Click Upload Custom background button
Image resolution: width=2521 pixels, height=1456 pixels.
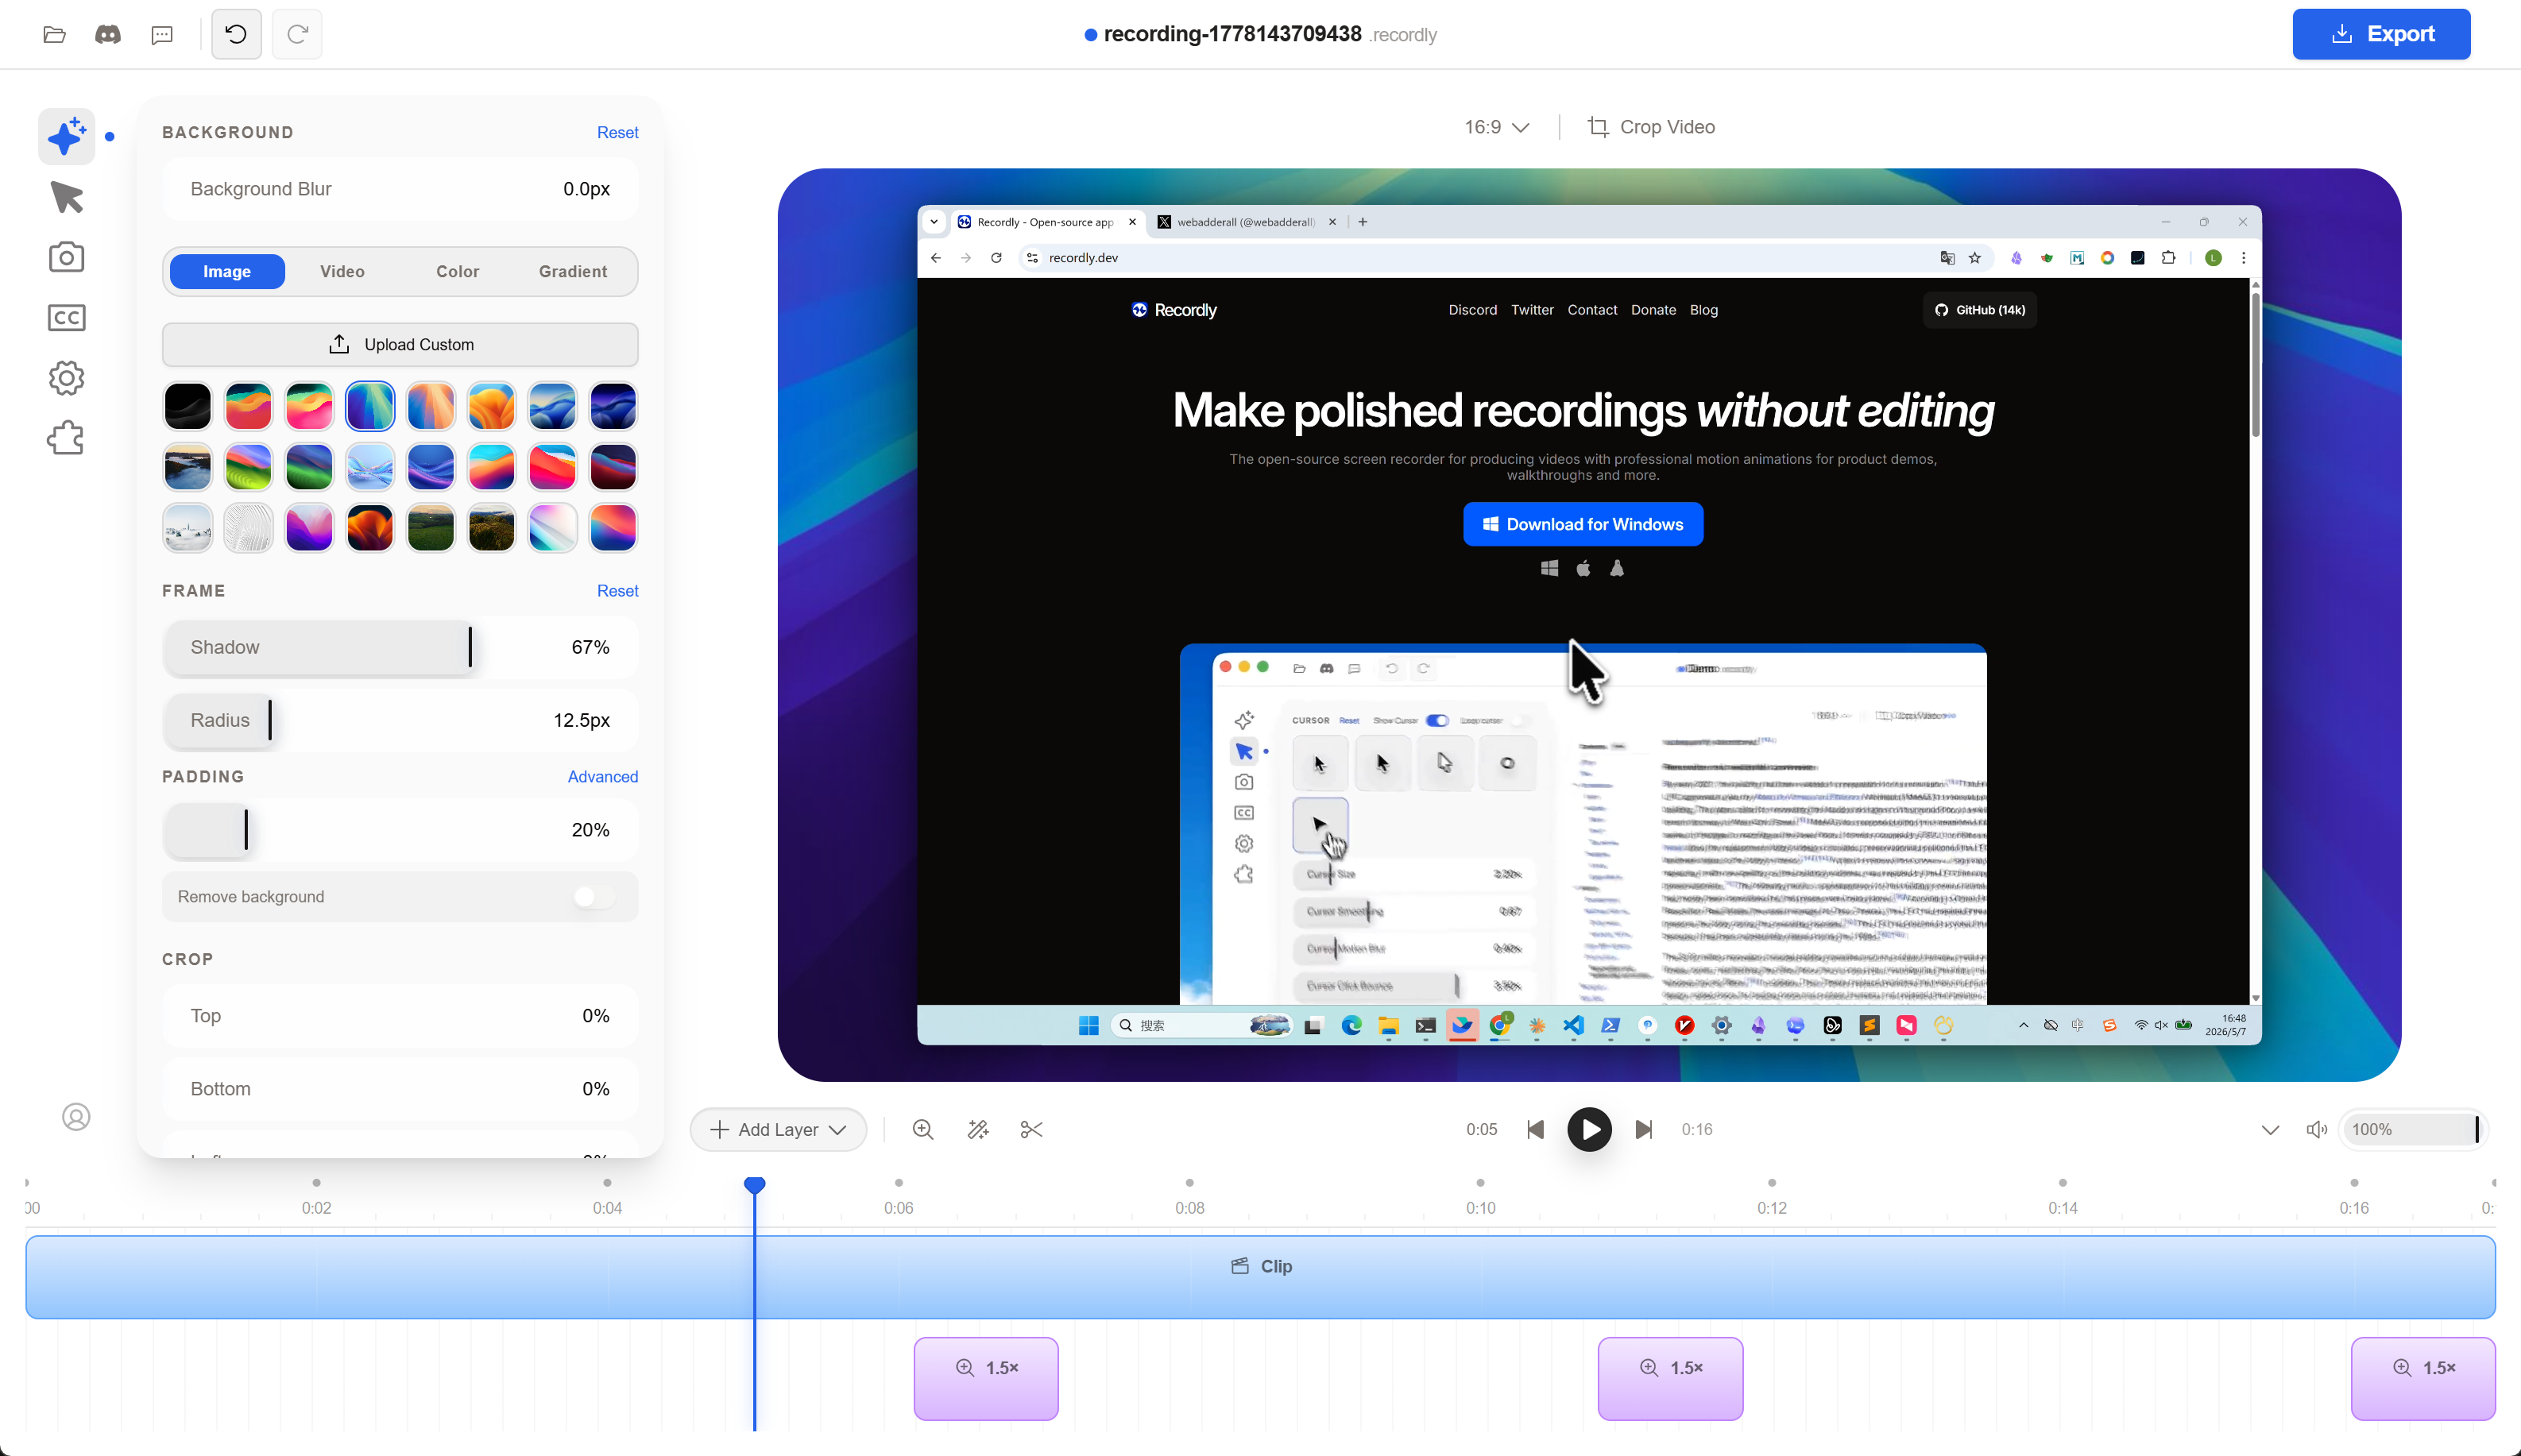[x=400, y=344]
